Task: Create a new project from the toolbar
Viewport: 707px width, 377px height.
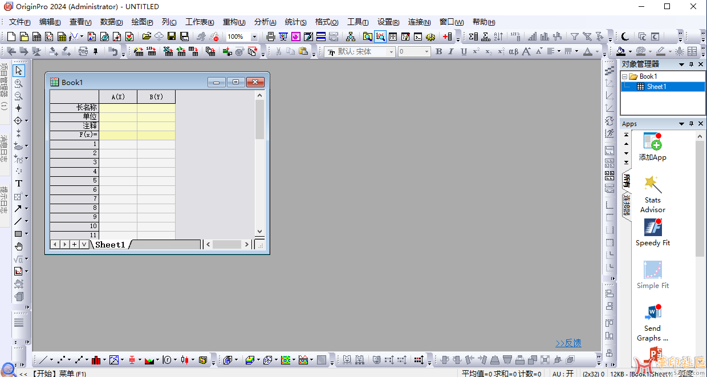Action: point(11,37)
